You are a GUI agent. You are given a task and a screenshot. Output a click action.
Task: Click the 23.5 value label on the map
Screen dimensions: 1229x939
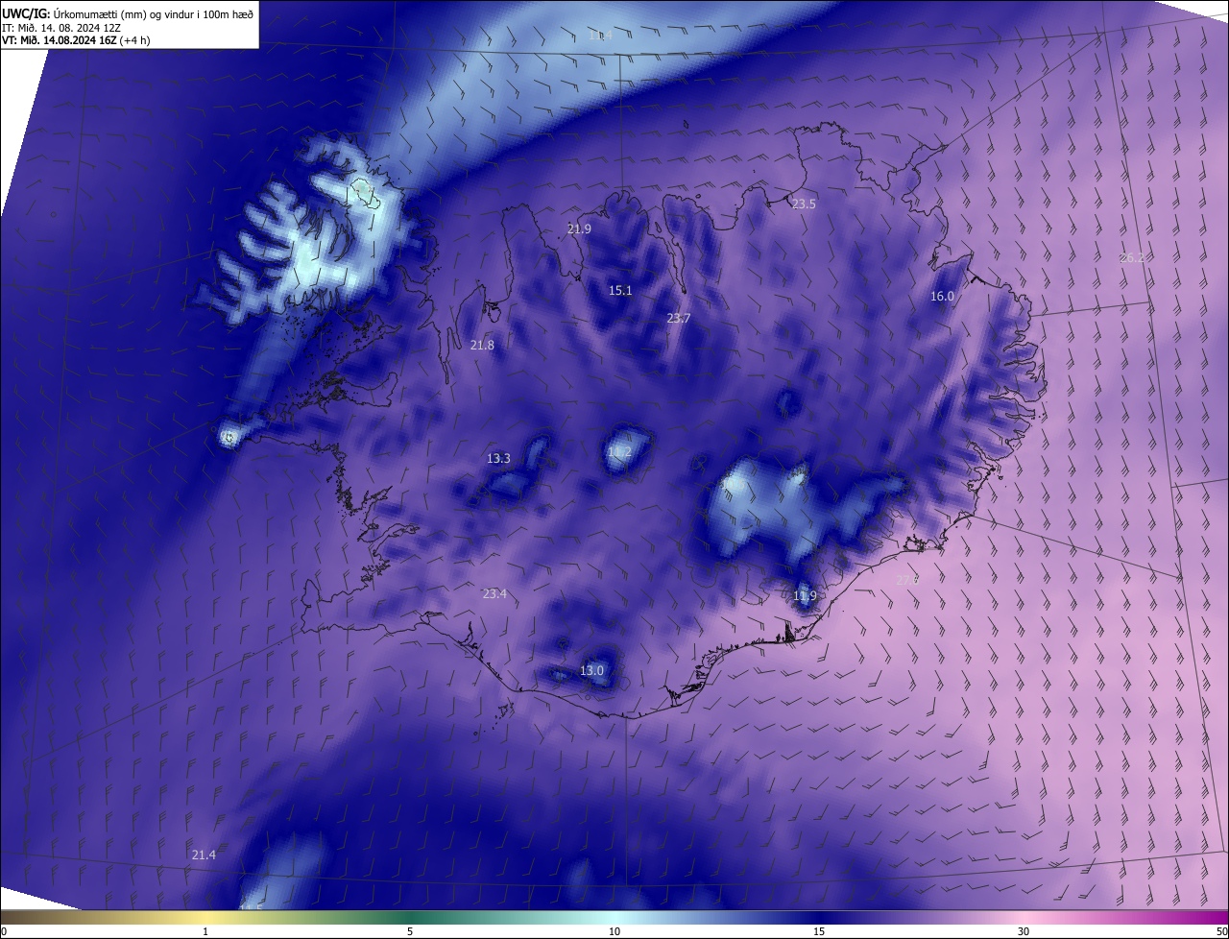pos(804,205)
